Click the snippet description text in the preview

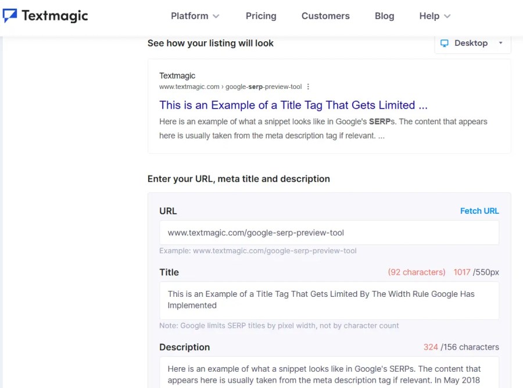point(323,129)
